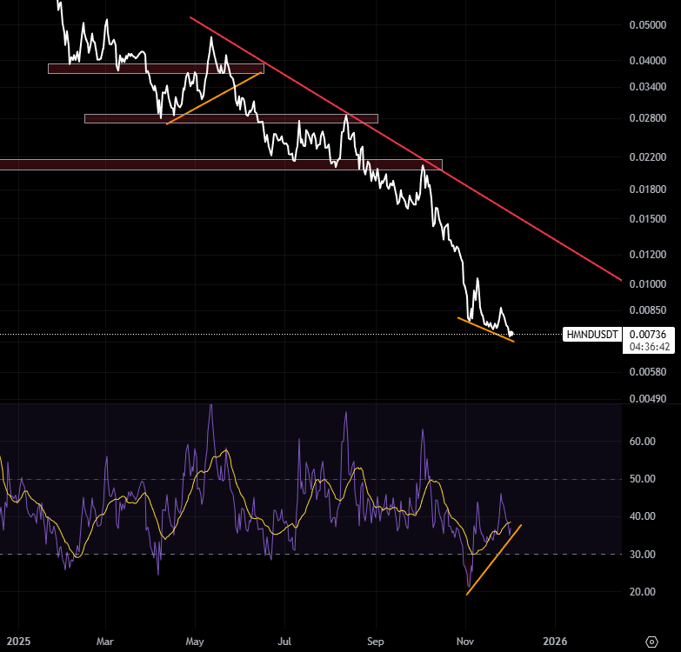681x652 pixels.
Task: Click the 0.01200 price axis label
Action: click(648, 254)
